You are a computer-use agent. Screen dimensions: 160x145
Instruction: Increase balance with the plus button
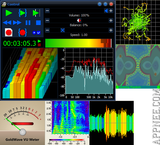111,20
